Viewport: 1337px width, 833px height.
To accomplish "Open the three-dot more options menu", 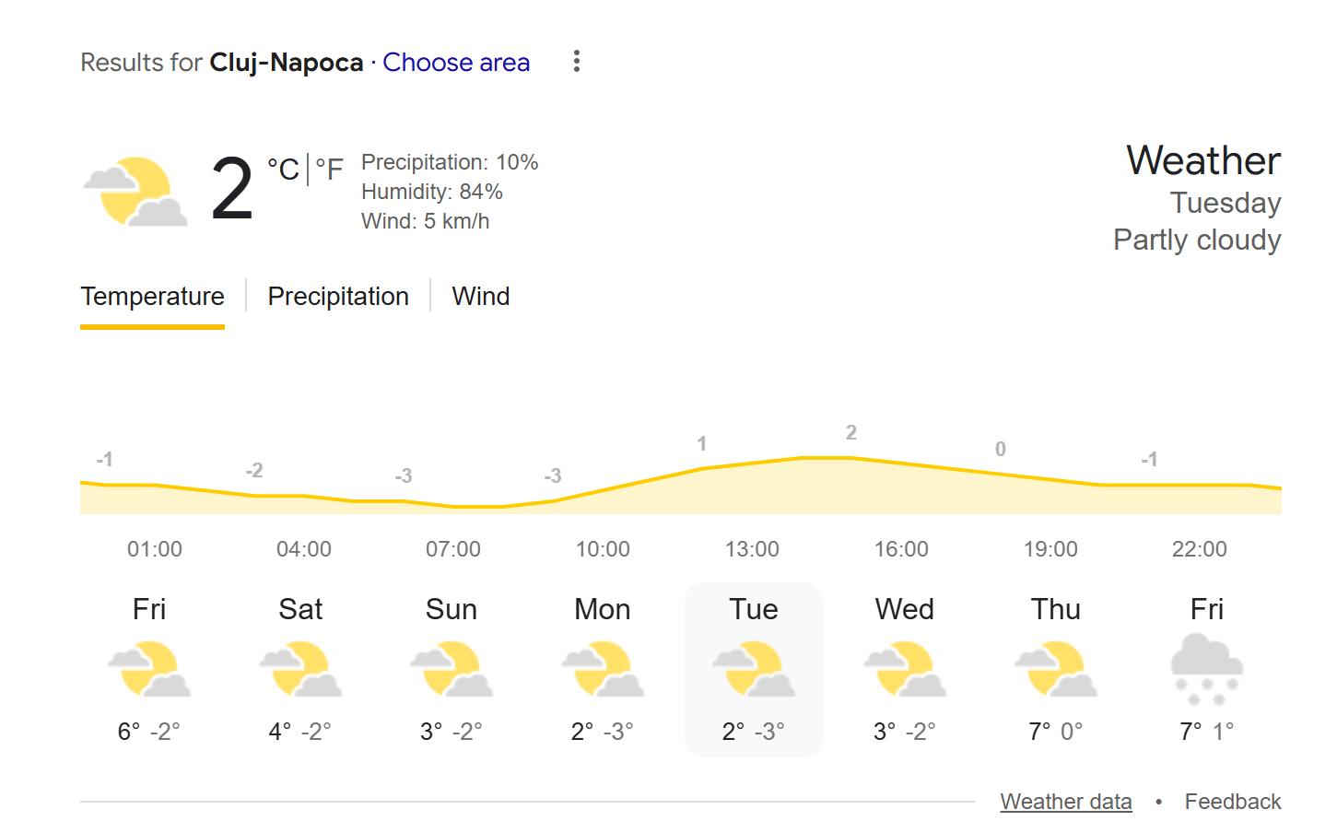I will 576,62.
